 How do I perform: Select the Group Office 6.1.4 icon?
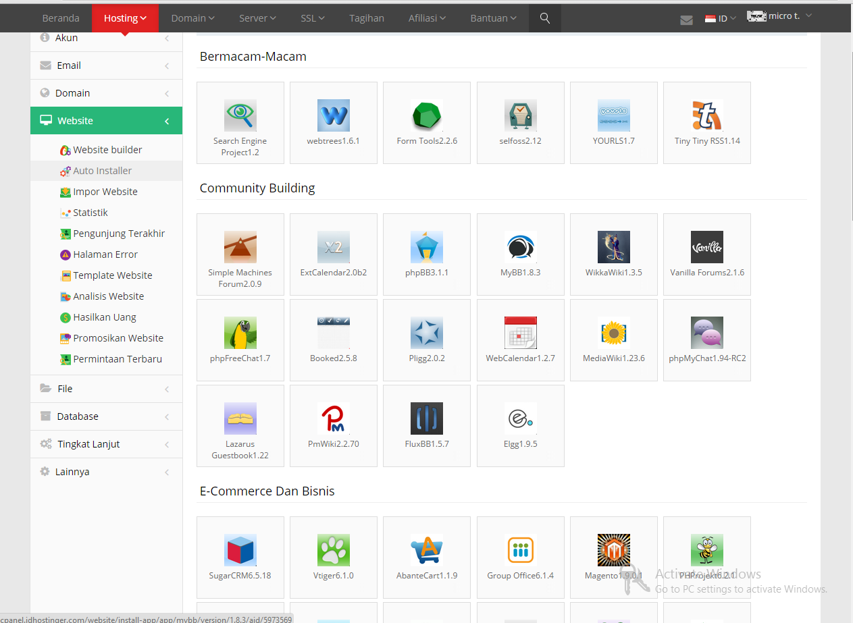point(521,550)
